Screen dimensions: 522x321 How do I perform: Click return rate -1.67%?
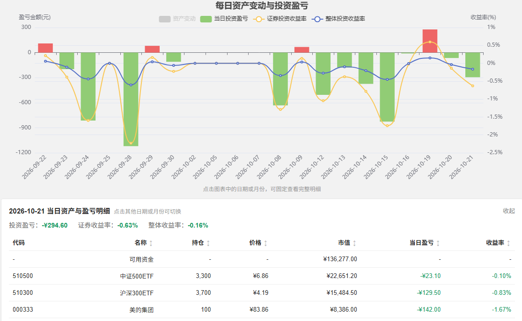click(501, 310)
